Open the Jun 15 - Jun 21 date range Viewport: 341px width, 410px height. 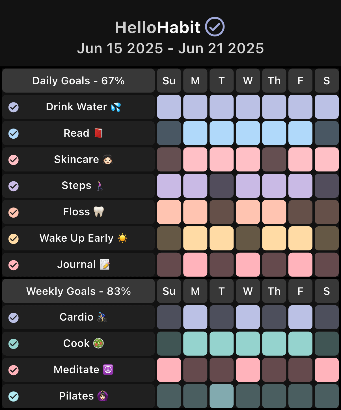coord(170,48)
